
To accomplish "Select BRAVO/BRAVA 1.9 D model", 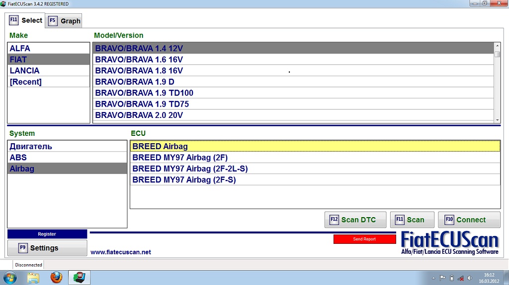I will click(293, 82).
